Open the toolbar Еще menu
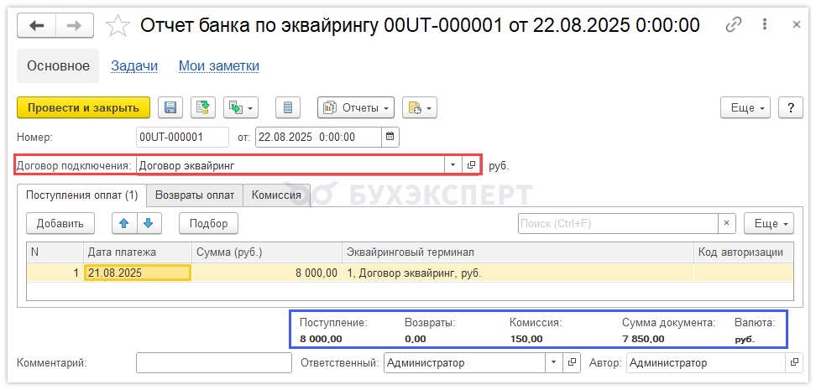 [x=745, y=107]
